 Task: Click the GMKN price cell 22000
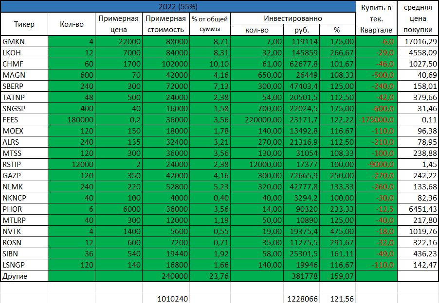[119, 42]
